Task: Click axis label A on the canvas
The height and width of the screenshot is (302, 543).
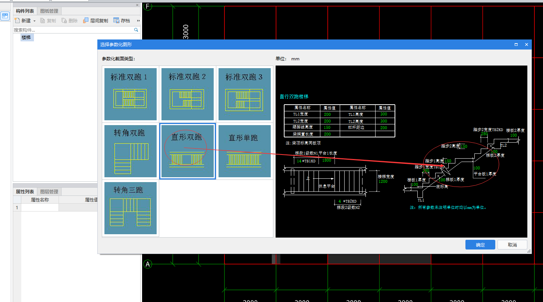Action: (148, 264)
